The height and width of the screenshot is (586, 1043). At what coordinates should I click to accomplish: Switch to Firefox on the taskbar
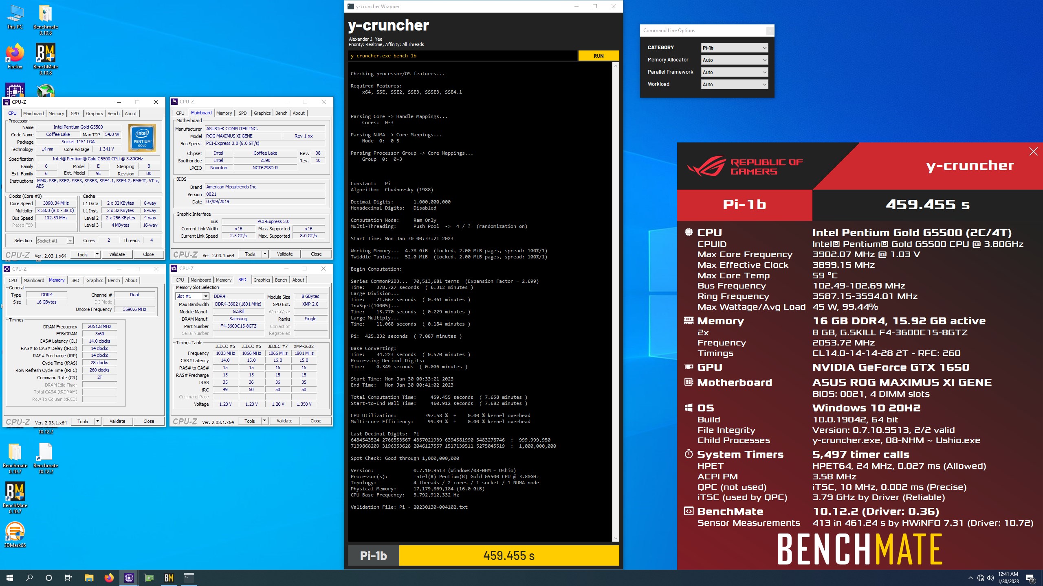(109, 578)
